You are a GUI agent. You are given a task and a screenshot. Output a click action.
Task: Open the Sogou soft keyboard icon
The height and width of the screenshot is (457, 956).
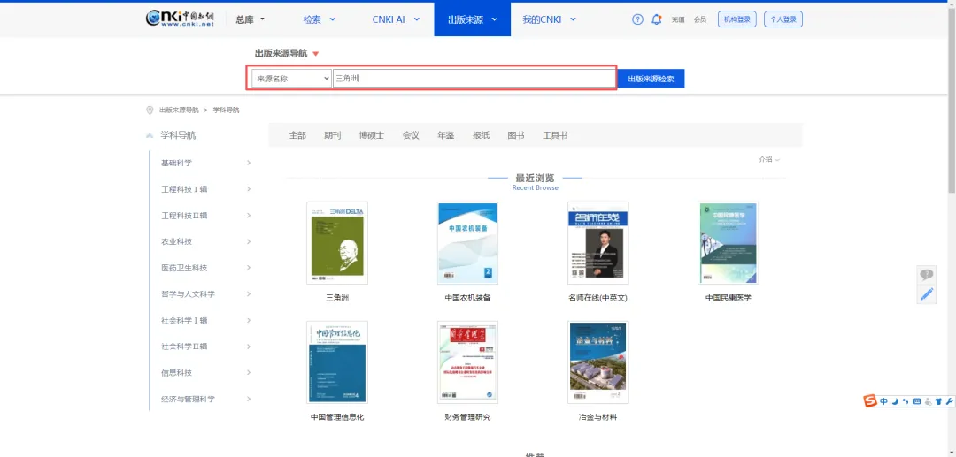click(x=916, y=401)
